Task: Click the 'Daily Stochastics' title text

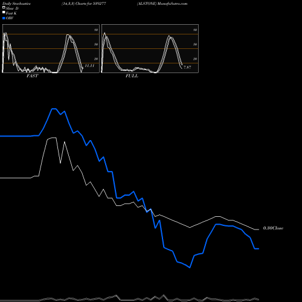Action: click(x=16, y=4)
